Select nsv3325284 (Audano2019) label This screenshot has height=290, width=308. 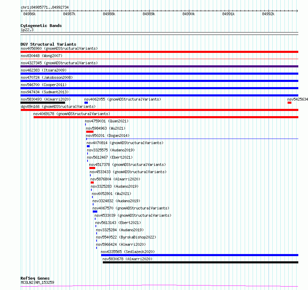point(120,230)
